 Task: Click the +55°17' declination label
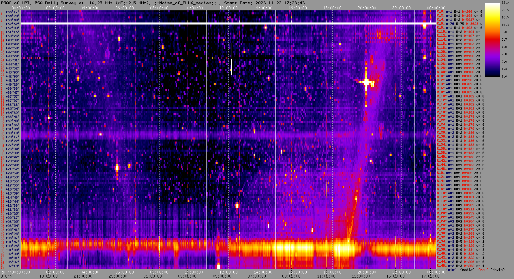coord(12,12)
